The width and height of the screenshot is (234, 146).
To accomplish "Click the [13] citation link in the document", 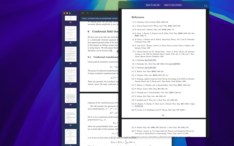I will tap(111, 51).
